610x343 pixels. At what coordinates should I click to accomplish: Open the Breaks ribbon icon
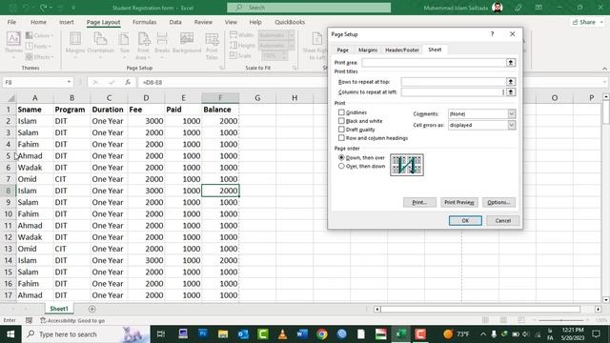point(162,42)
